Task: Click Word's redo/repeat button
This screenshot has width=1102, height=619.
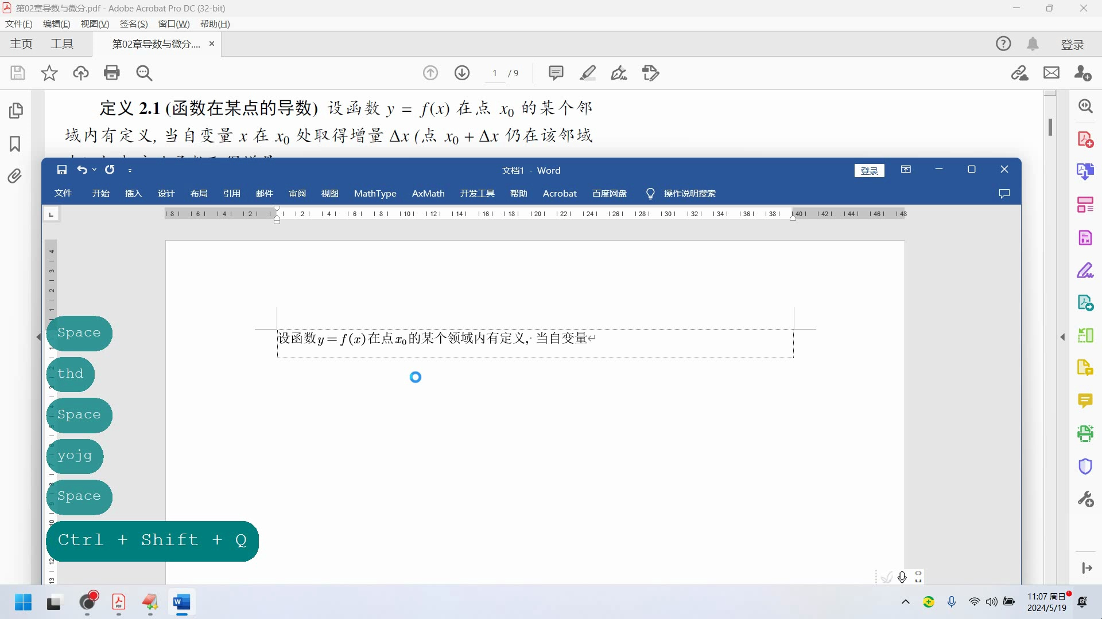Action: point(110,170)
